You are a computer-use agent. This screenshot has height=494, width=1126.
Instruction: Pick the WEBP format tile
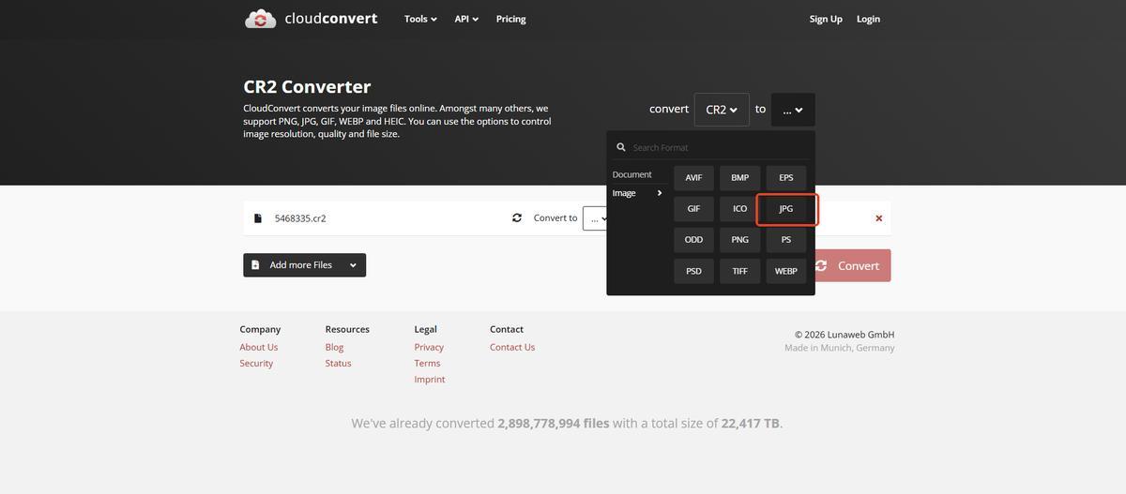786,271
